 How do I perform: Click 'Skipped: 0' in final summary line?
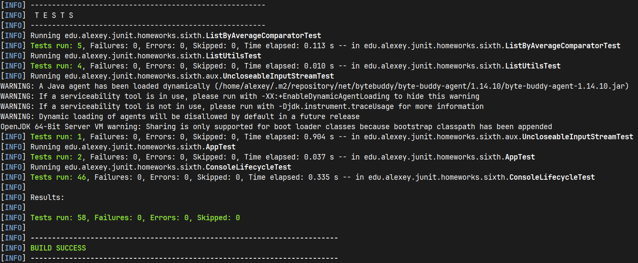[x=218, y=218]
